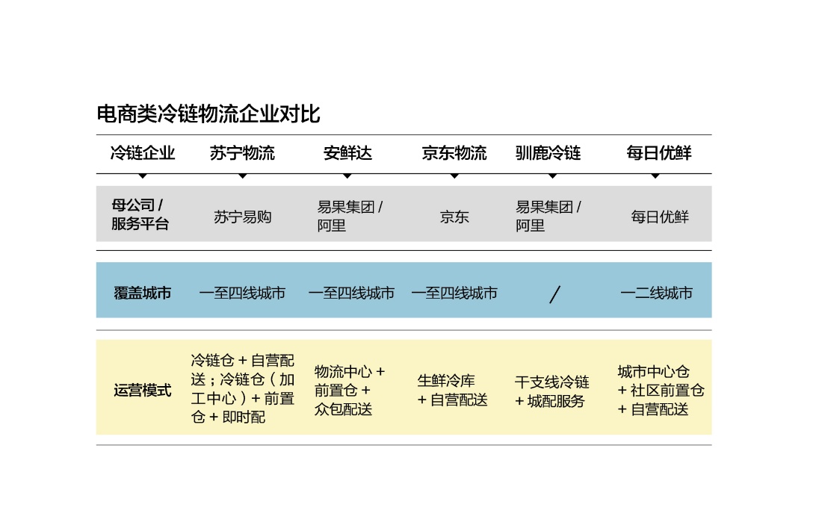The image size is (819, 525).
Task: Click the 覆盖城市 row label
Action: (x=143, y=293)
